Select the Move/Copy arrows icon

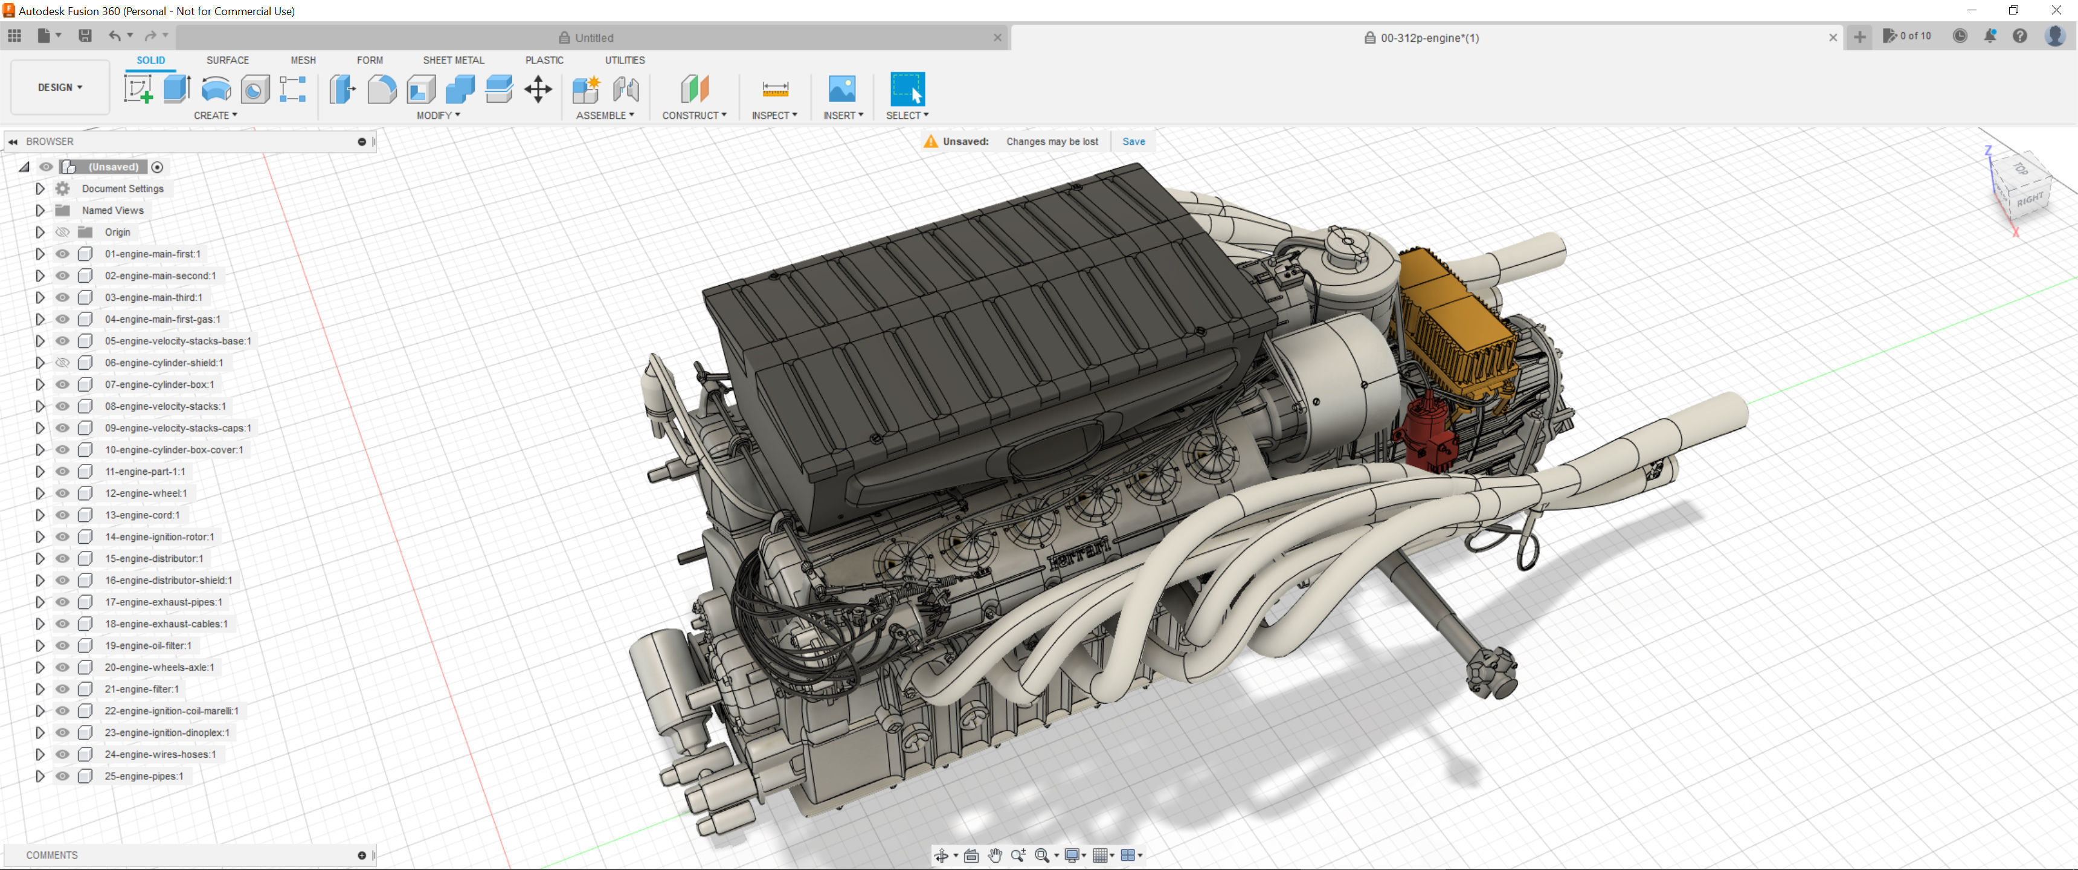tap(538, 89)
